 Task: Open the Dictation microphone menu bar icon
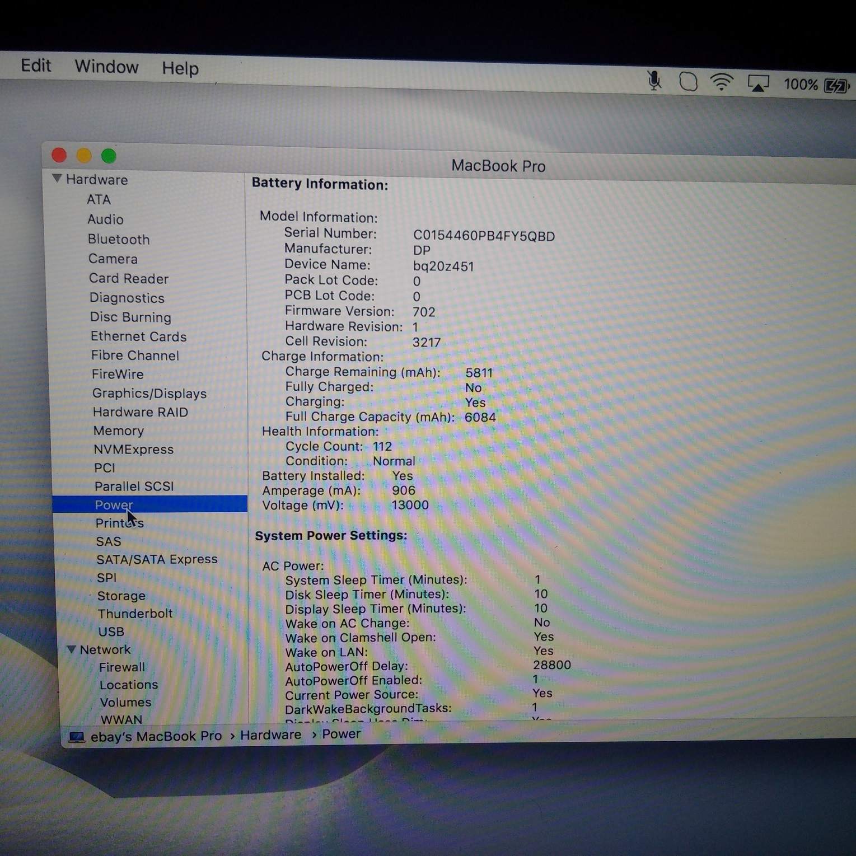pyautogui.click(x=654, y=81)
